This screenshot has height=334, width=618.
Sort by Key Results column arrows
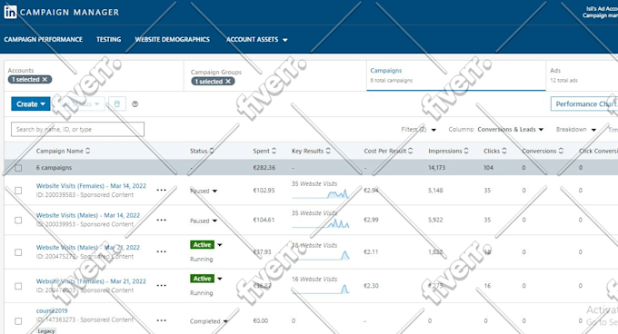328,151
